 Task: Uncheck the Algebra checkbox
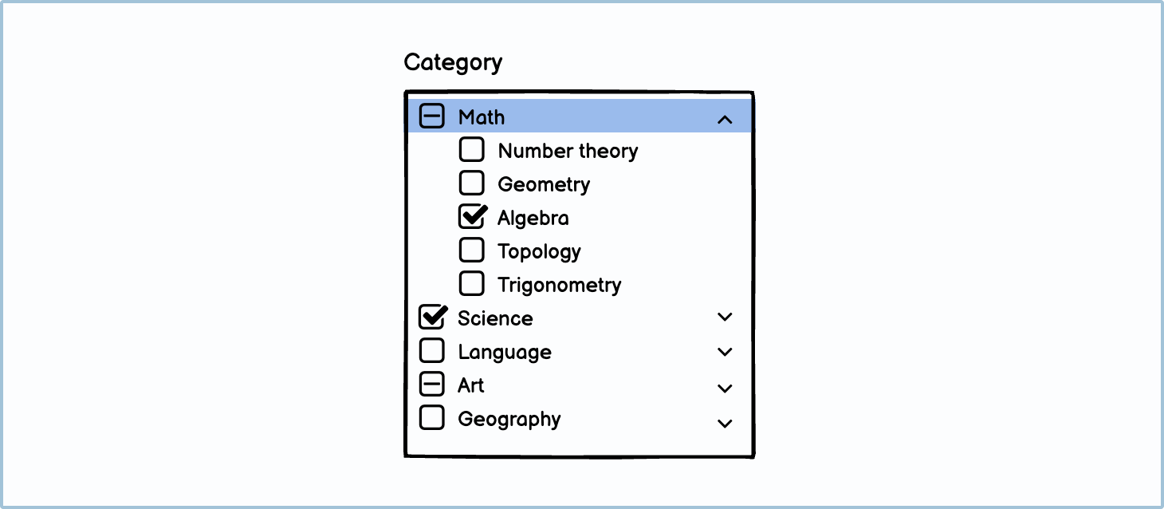point(471,216)
